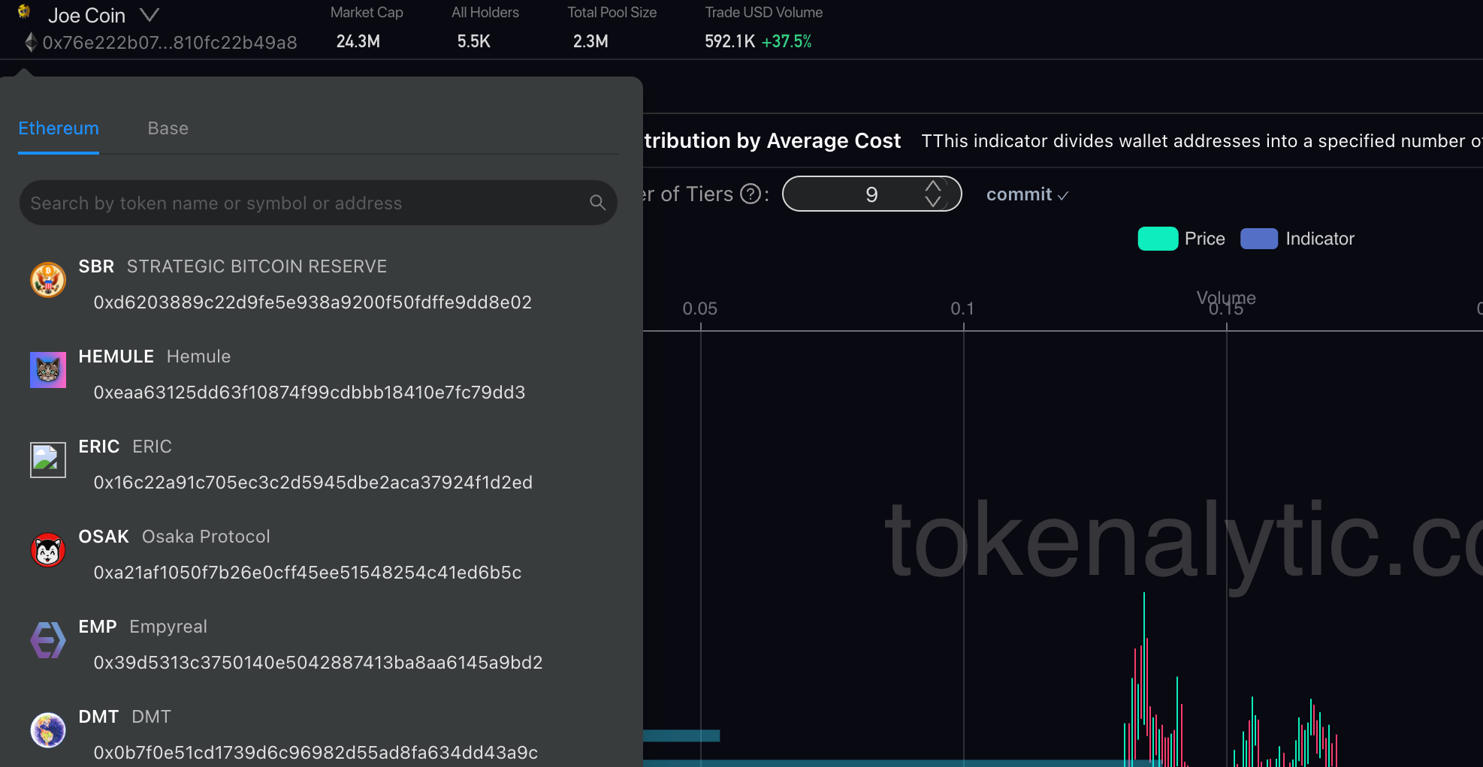Focus the token search input field
Image resolution: width=1483 pixels, height=767 pixels.
pos(319,203)
